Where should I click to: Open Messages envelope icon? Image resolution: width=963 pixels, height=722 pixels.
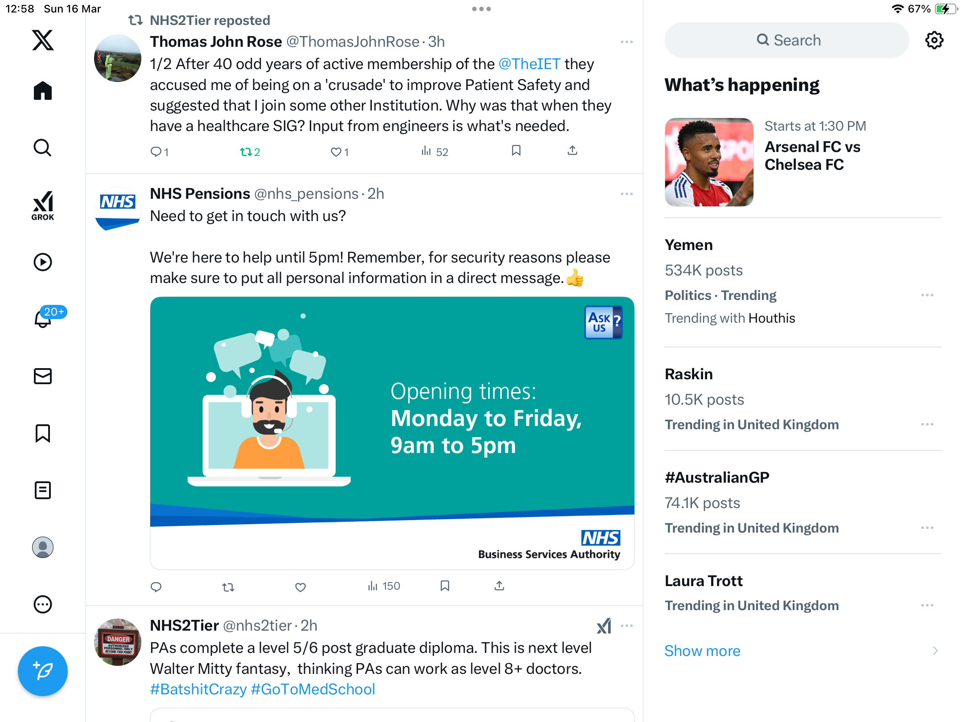(43, 376)
